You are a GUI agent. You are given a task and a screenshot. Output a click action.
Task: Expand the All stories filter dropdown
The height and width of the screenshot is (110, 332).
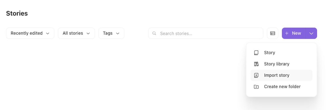[x=76, y=33]
